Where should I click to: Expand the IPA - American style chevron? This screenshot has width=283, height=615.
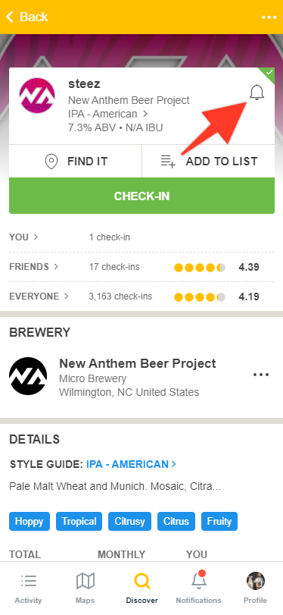tap(145, 115)
